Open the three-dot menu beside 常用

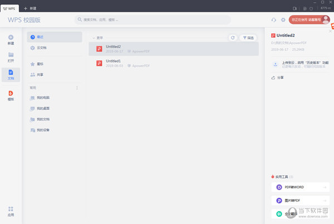point(77,88)
